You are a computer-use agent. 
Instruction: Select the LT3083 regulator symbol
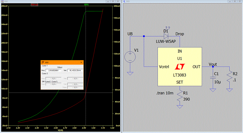click(x=180, y=67)
